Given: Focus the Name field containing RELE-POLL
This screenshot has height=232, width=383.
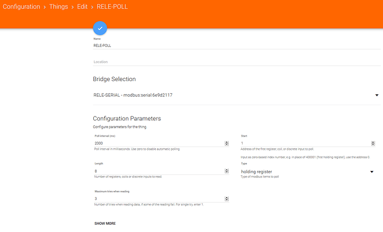Looking at the screenshot, I should (233, 46).
